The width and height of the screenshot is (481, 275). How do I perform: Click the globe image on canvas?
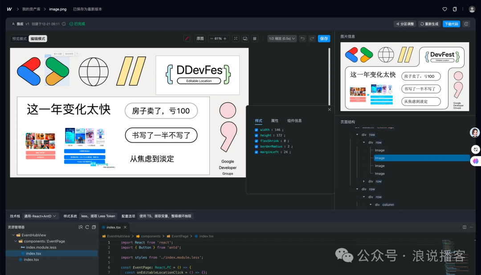(94, 72)
